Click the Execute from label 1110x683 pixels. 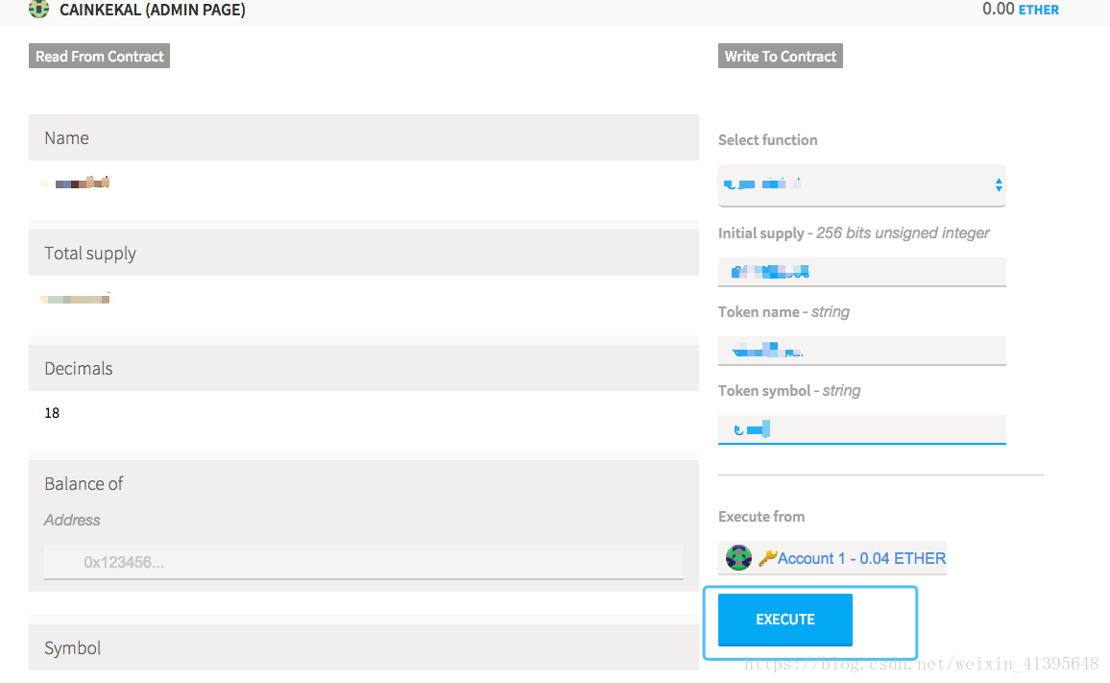click(761, 517)
